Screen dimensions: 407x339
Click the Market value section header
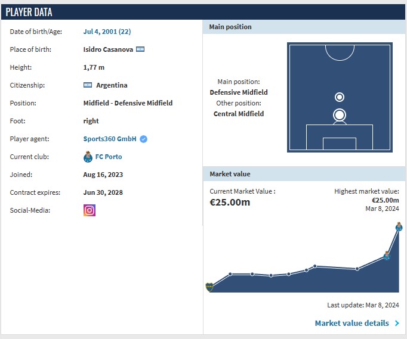[x=230, y=174]
